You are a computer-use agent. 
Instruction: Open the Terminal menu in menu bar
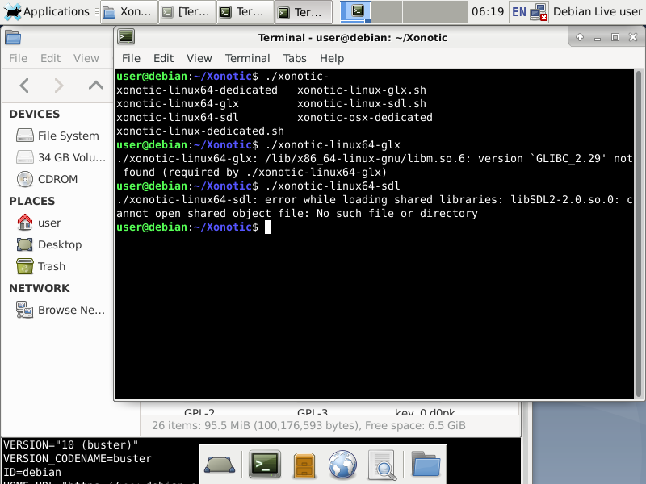247,58
